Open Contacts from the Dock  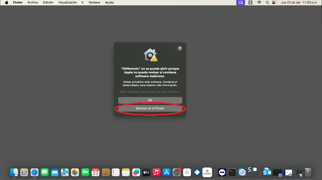coord(105,172)
